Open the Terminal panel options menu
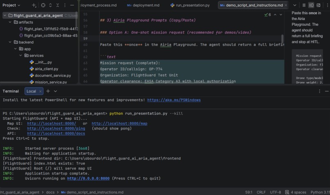Viewport: 330px width, 195px height. click(x=319, y=91)
